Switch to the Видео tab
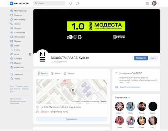Screen dimensions: 168x131 coord(56,73)
